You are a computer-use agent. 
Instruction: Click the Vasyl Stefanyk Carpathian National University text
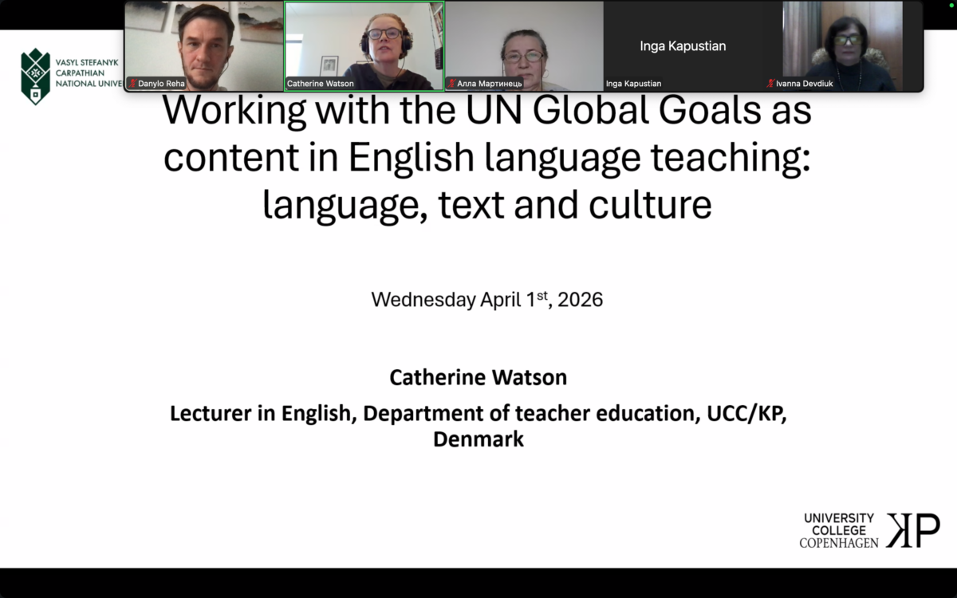coord(86,73)
